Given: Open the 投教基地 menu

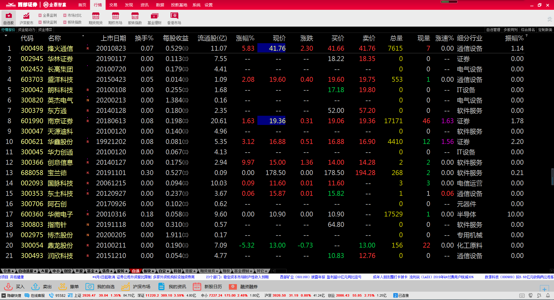Looking at the screenshot, I should pyautogui.click(x=179, y=5).
